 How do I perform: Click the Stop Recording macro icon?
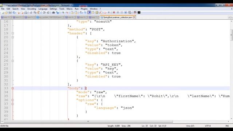pos(118,12)
